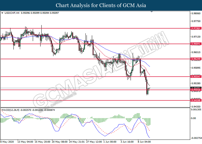Click the 0.95895 price axis value
Screen dimensions: 202x144
[196, 68]
